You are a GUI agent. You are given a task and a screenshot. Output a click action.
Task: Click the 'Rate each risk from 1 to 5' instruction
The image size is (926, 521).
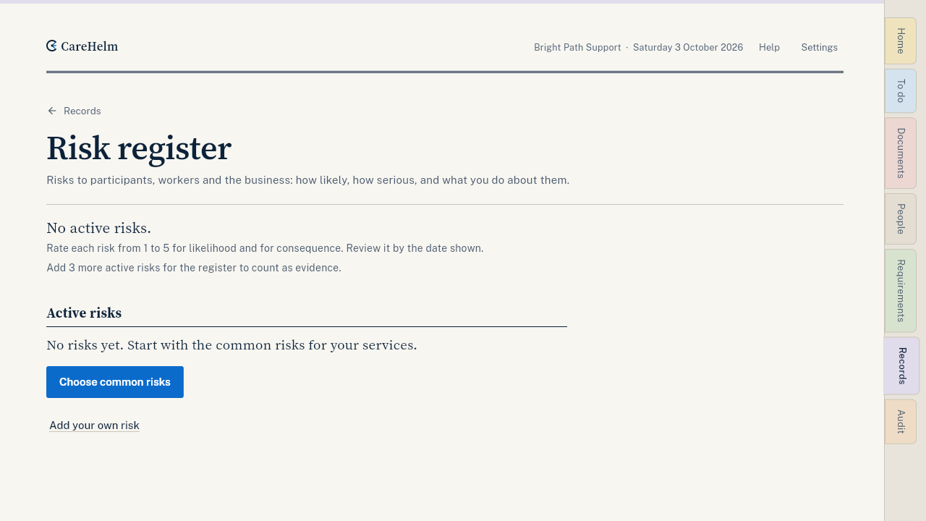click(x=265, y=248)
